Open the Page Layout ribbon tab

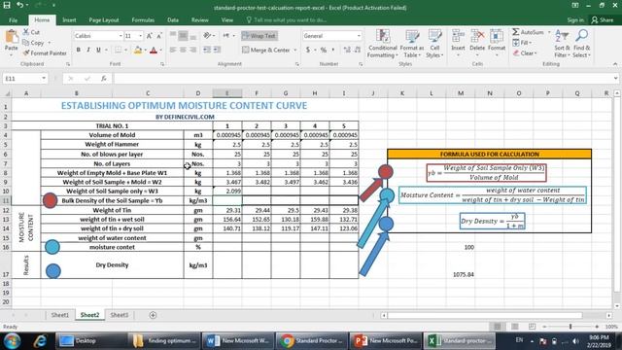tap(104, 19)
